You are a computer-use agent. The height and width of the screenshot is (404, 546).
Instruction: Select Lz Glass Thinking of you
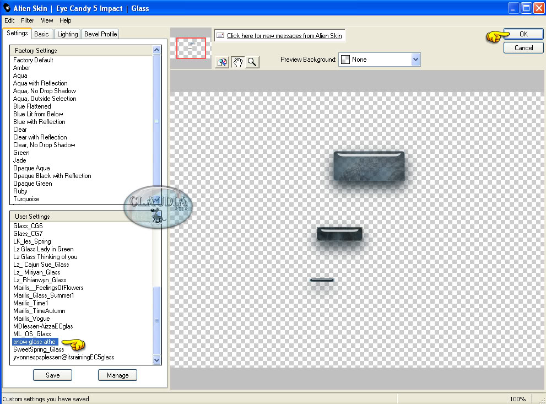(x=45, y=257)
